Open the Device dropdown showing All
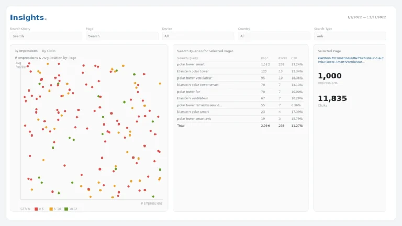The height and width of the screenshot is (226, 402). [198, 36]
